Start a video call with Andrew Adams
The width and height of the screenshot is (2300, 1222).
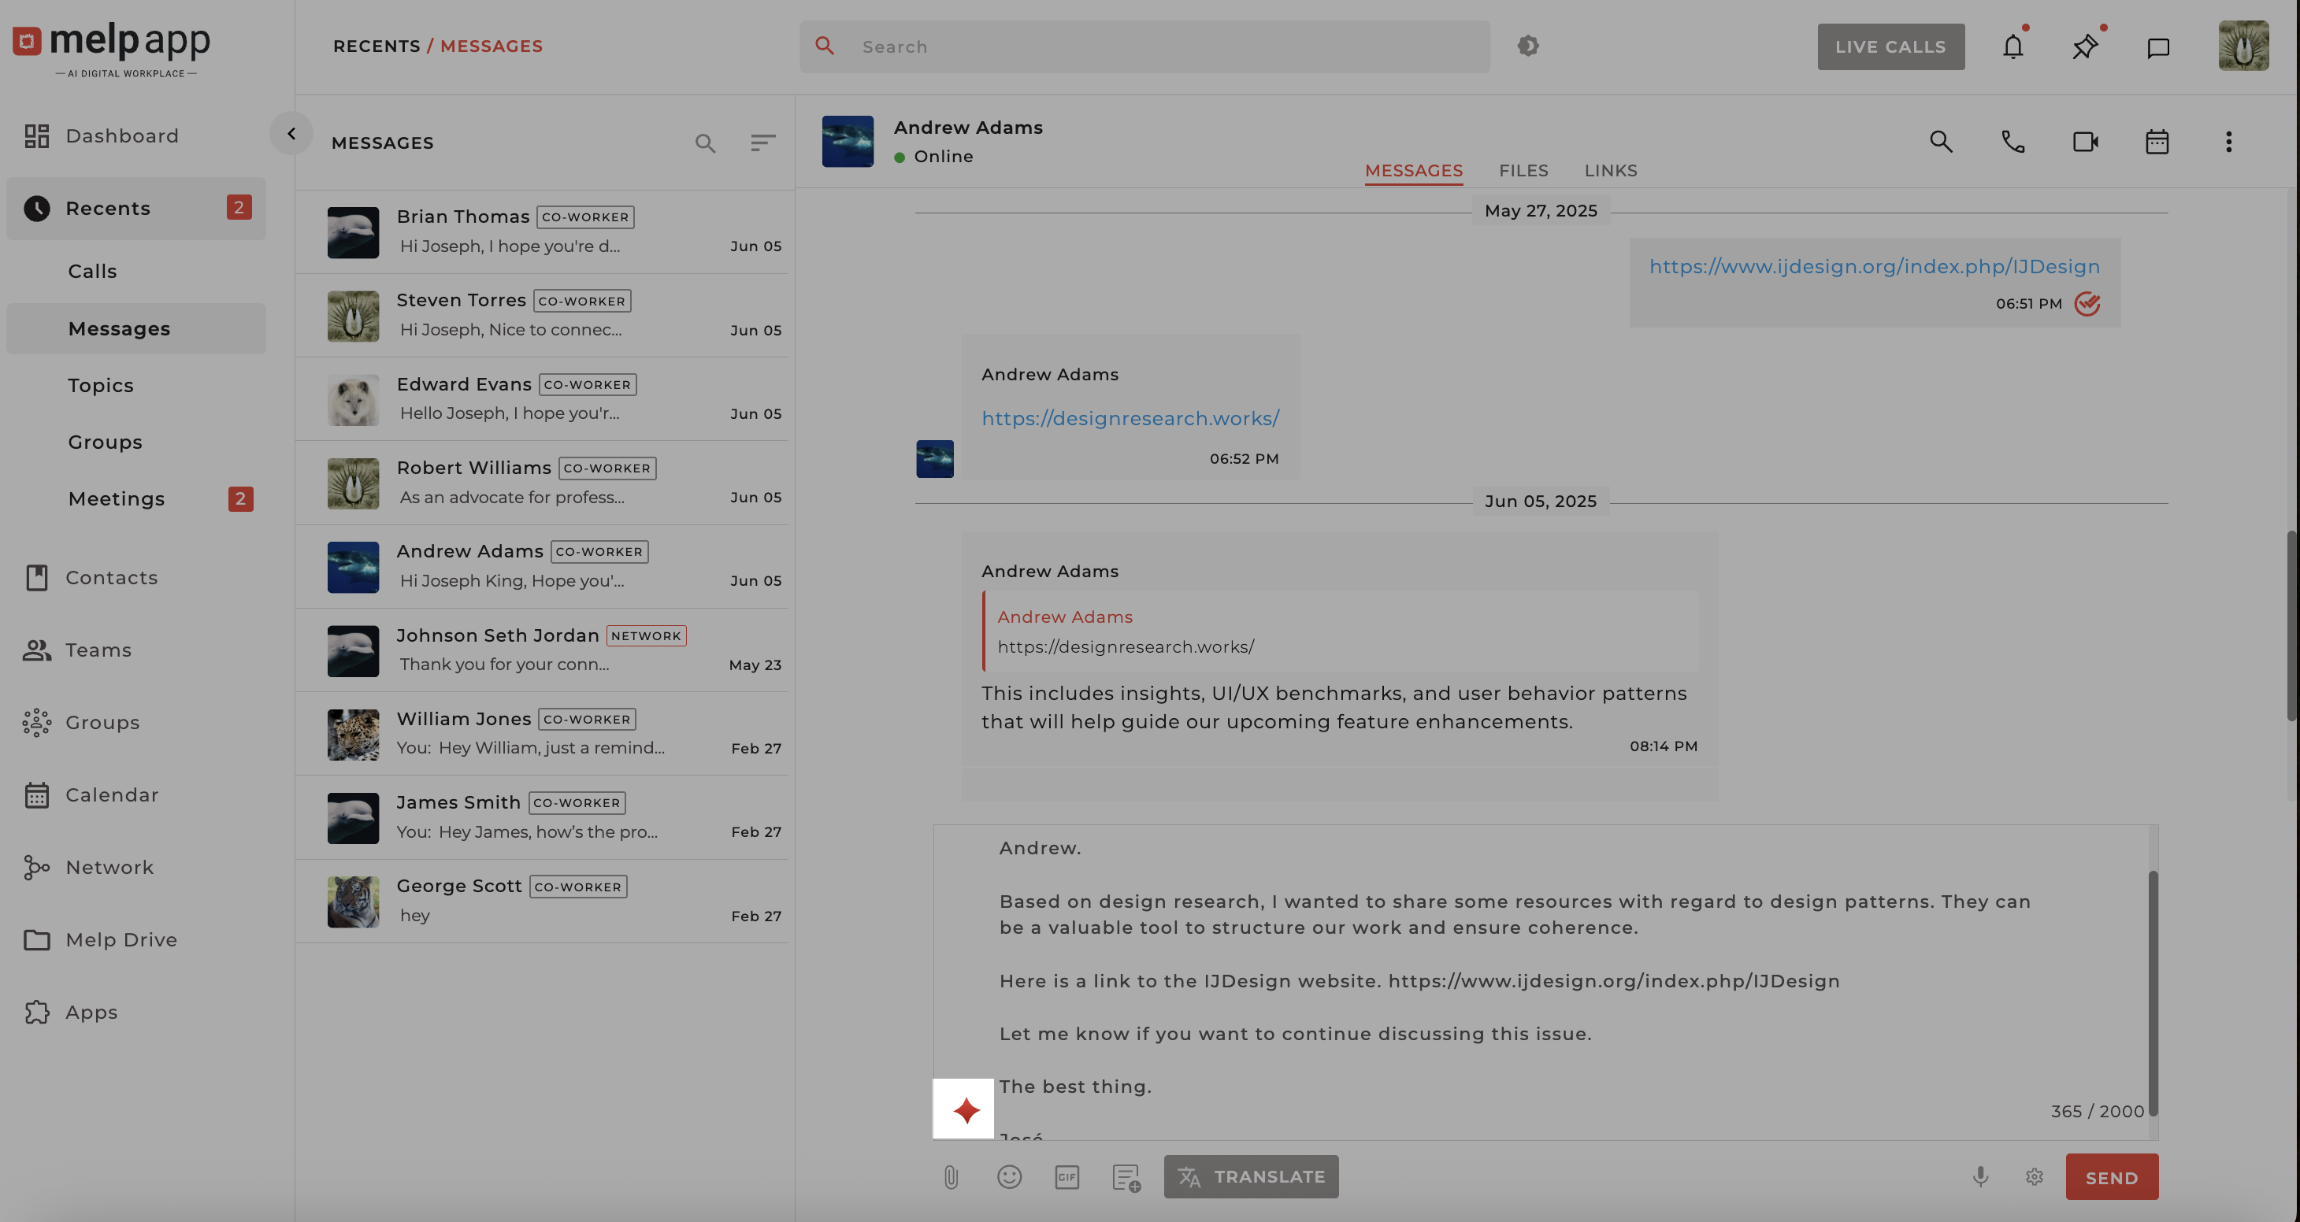2085,142
